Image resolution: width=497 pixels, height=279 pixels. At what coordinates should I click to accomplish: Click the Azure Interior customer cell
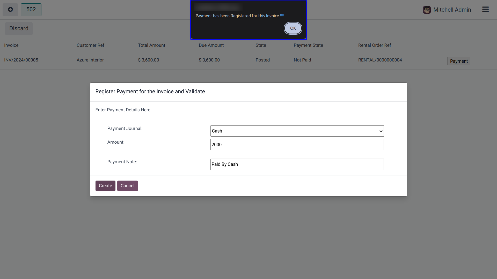(x=90, y=60)
